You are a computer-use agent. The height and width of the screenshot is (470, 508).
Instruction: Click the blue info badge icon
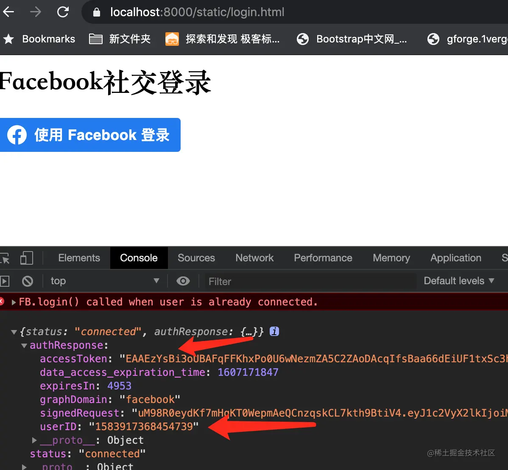pyautogui.click(x=274, y=331)
